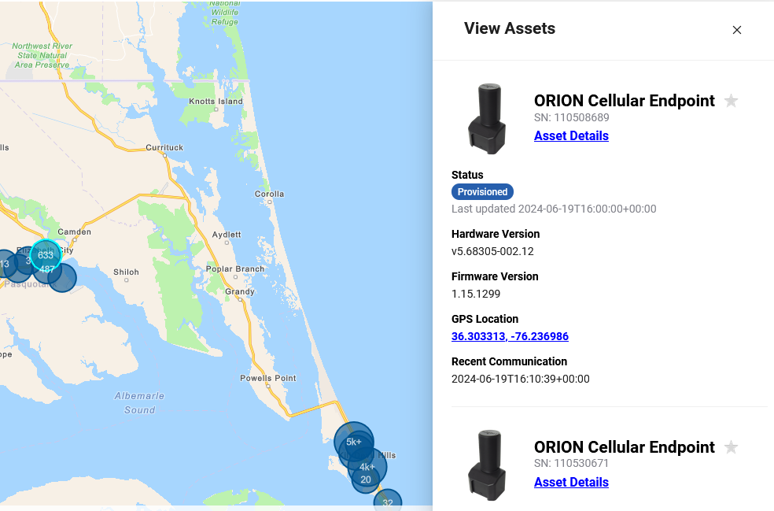The height and width of the screenshot is (511, 774).
Task: Click the cluster marker labeled 13
Action: point(5,264)
